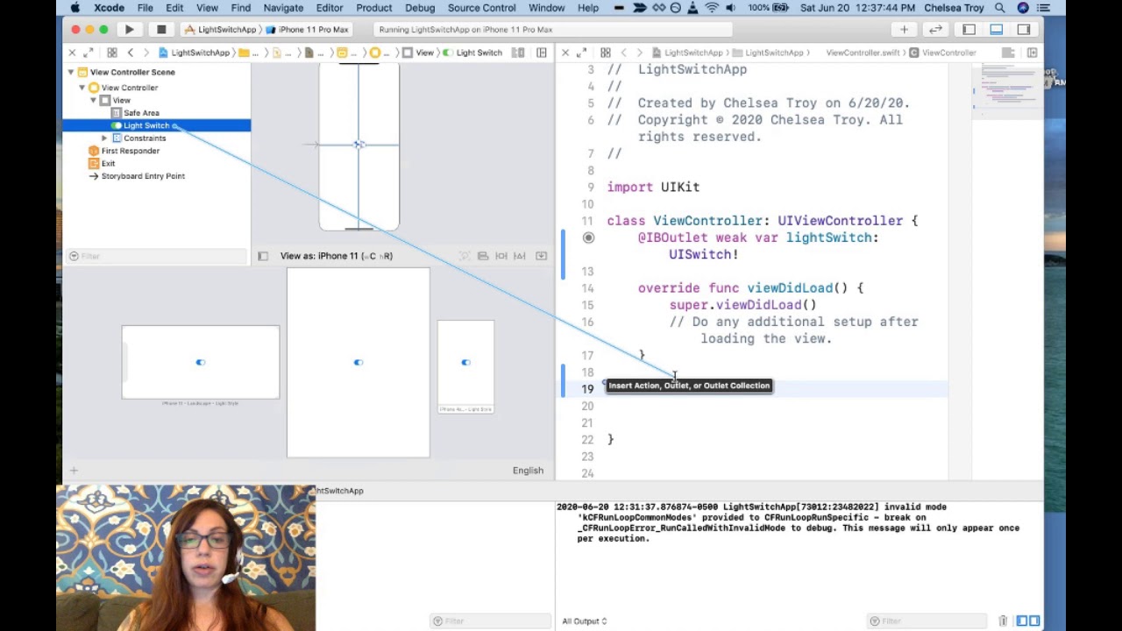Click the English language selector
The height and width of the screenshot is (631, 1122).
click(528, 471)
